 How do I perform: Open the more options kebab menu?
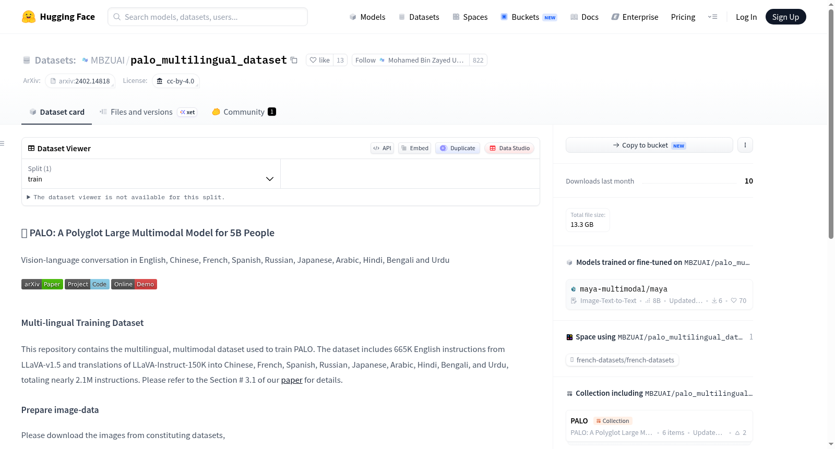[745, 145]
